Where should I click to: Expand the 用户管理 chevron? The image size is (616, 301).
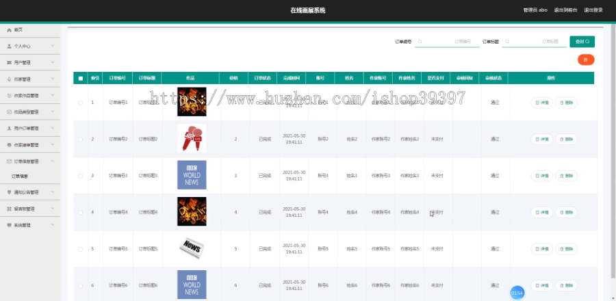click(x=53, y=62)
